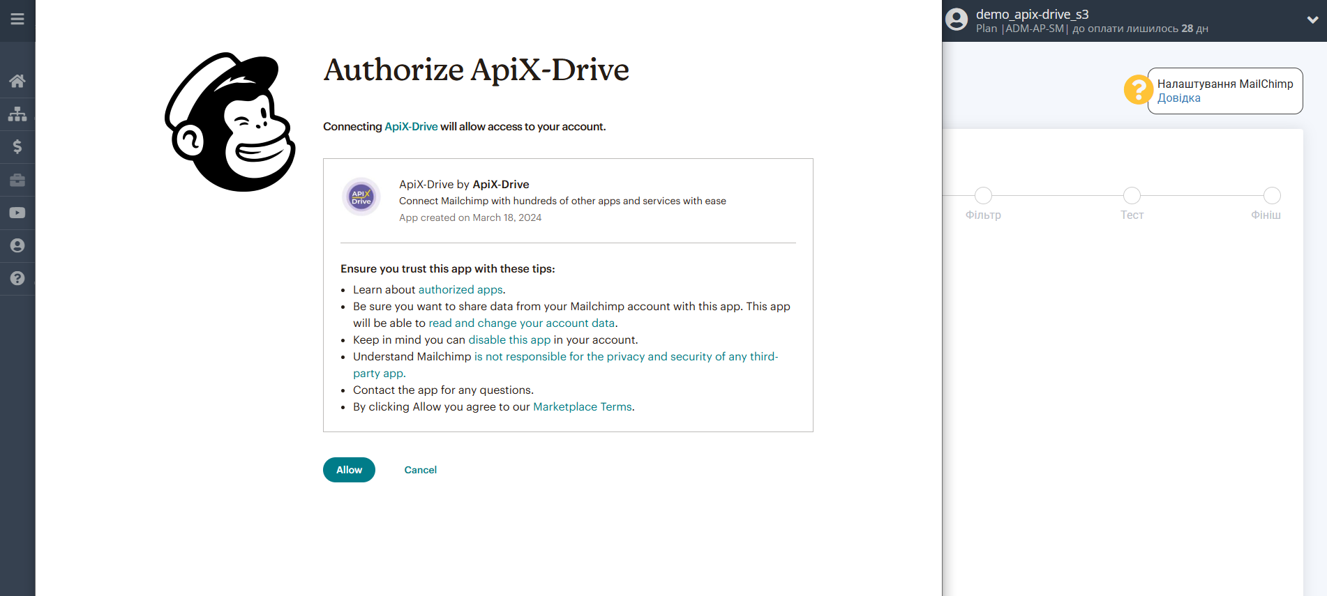Click the ApiX-Drive app logo

(x=361, y=197)
